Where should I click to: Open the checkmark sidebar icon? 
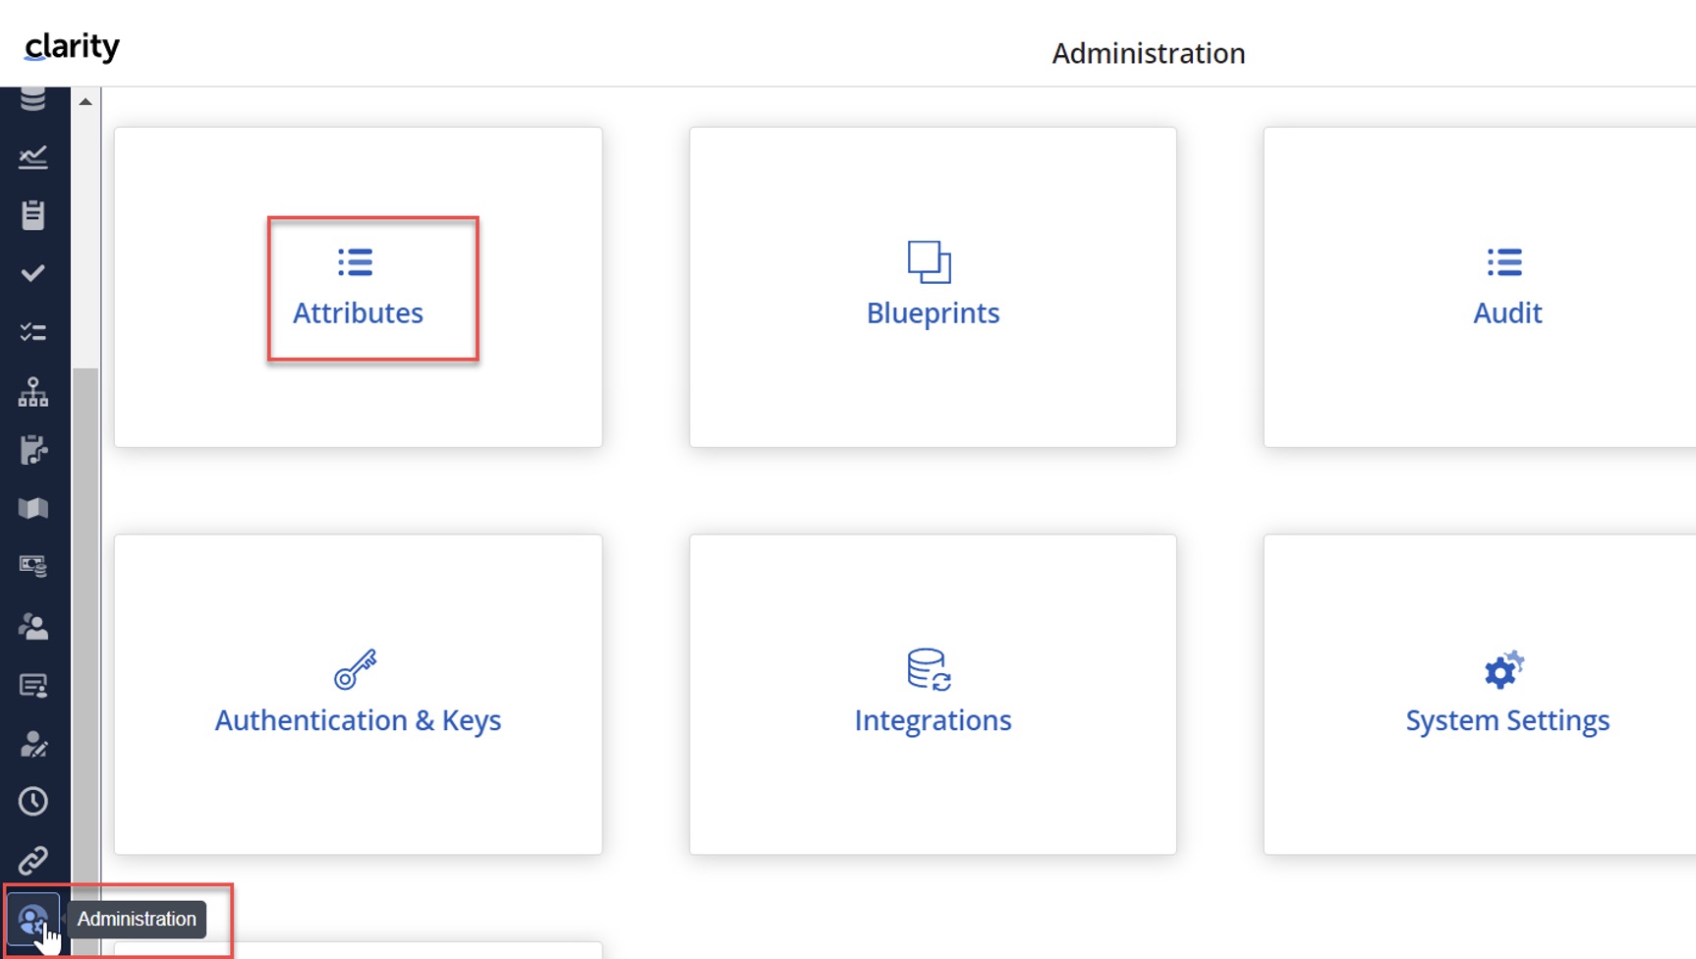[x=33, y=273]
